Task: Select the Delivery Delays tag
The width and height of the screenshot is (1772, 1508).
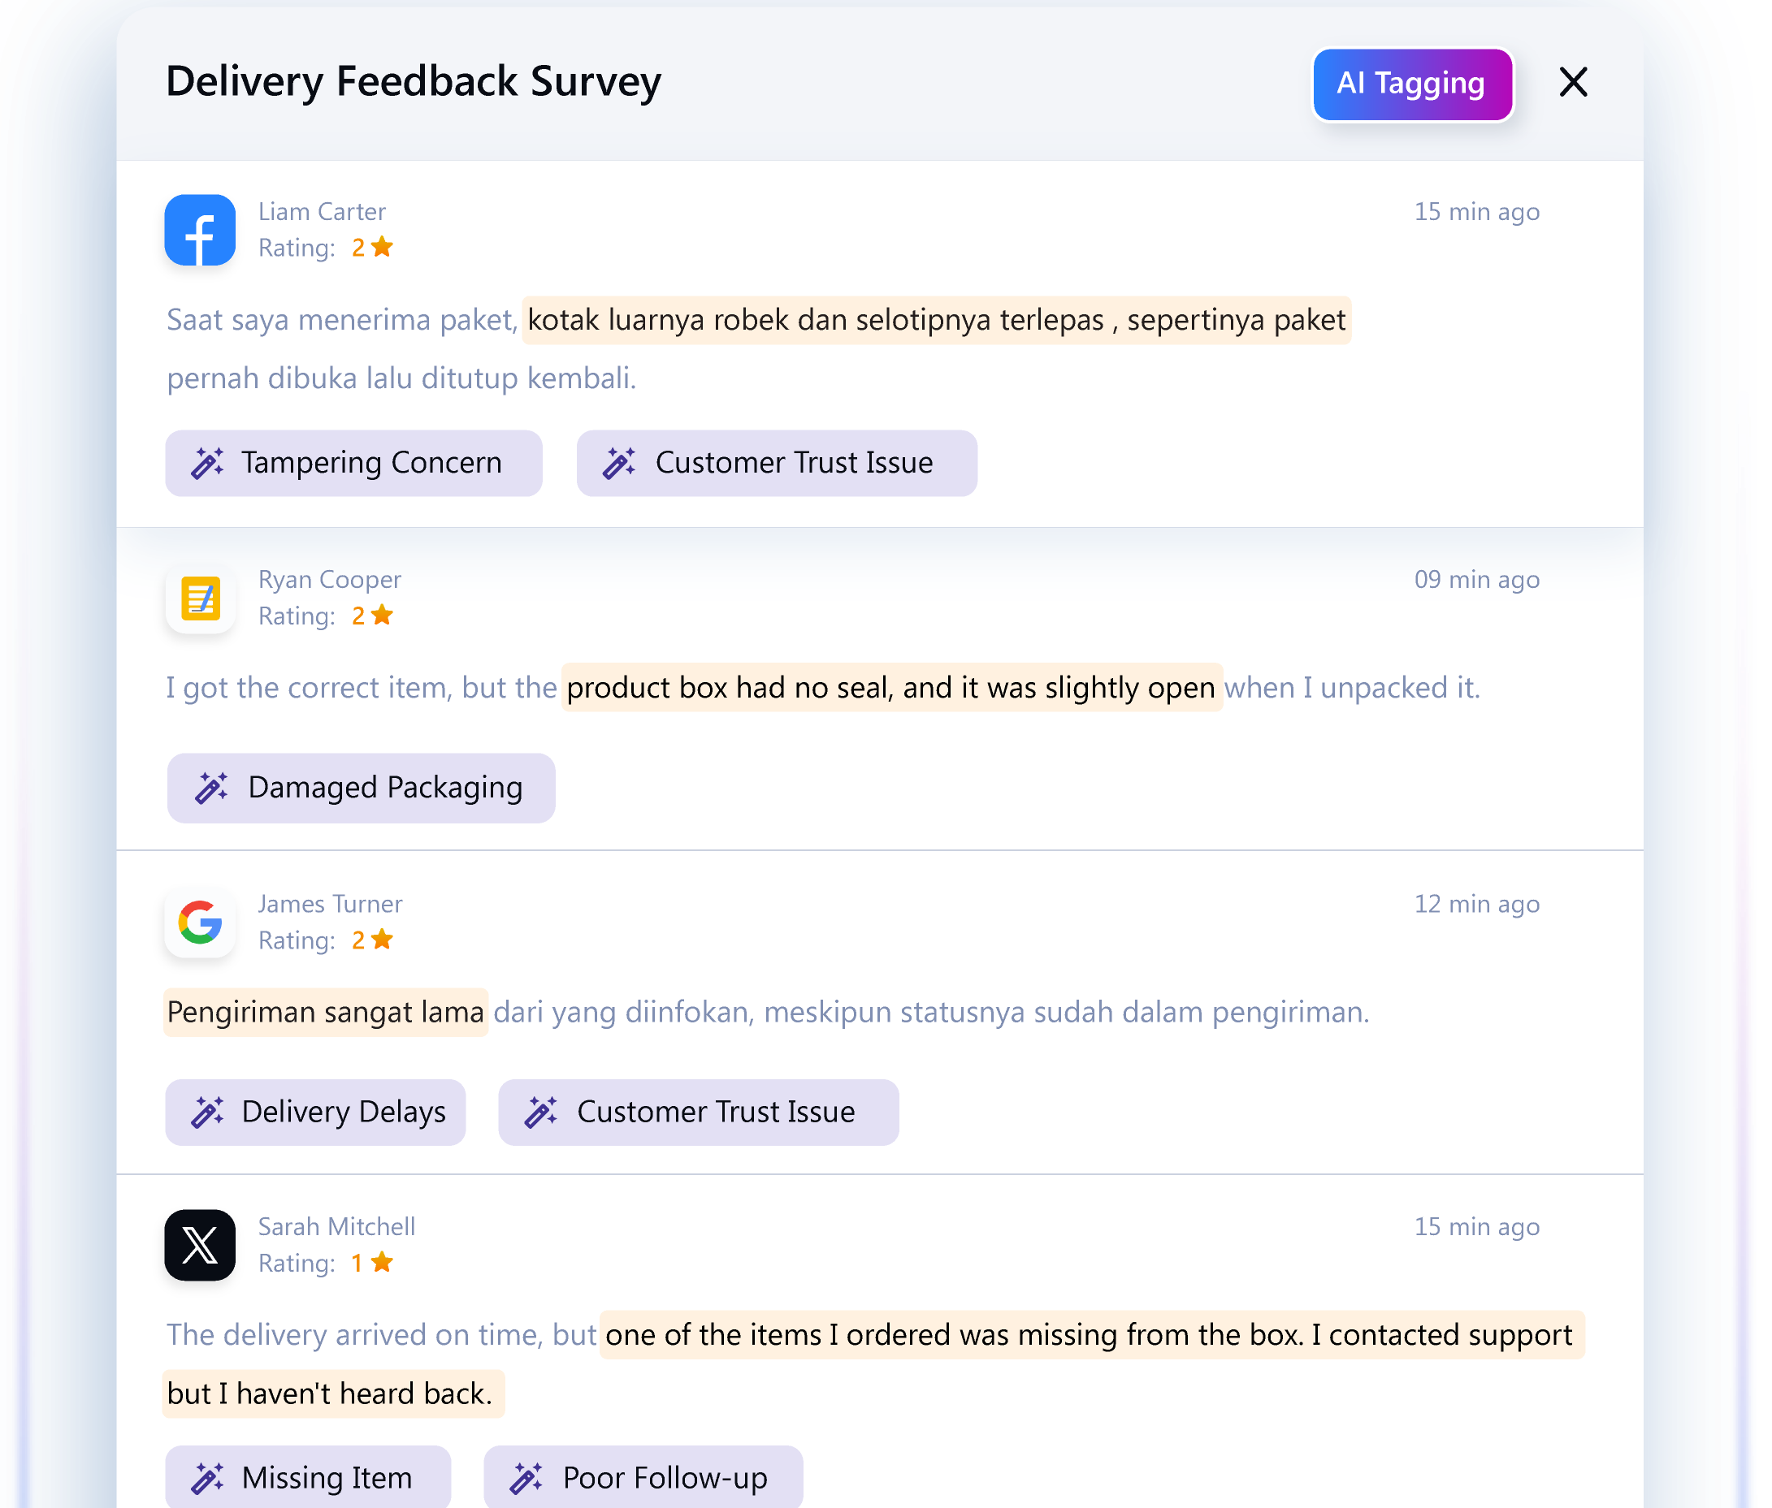Action: pos(314,1112)
